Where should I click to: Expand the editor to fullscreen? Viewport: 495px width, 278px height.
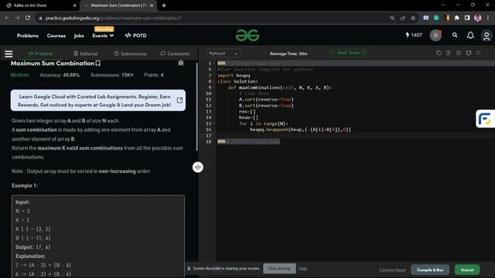coord(479,53)
